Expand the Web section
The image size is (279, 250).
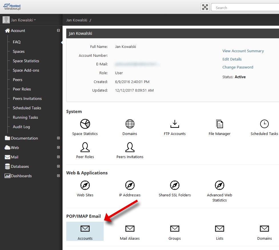(58, 148)
